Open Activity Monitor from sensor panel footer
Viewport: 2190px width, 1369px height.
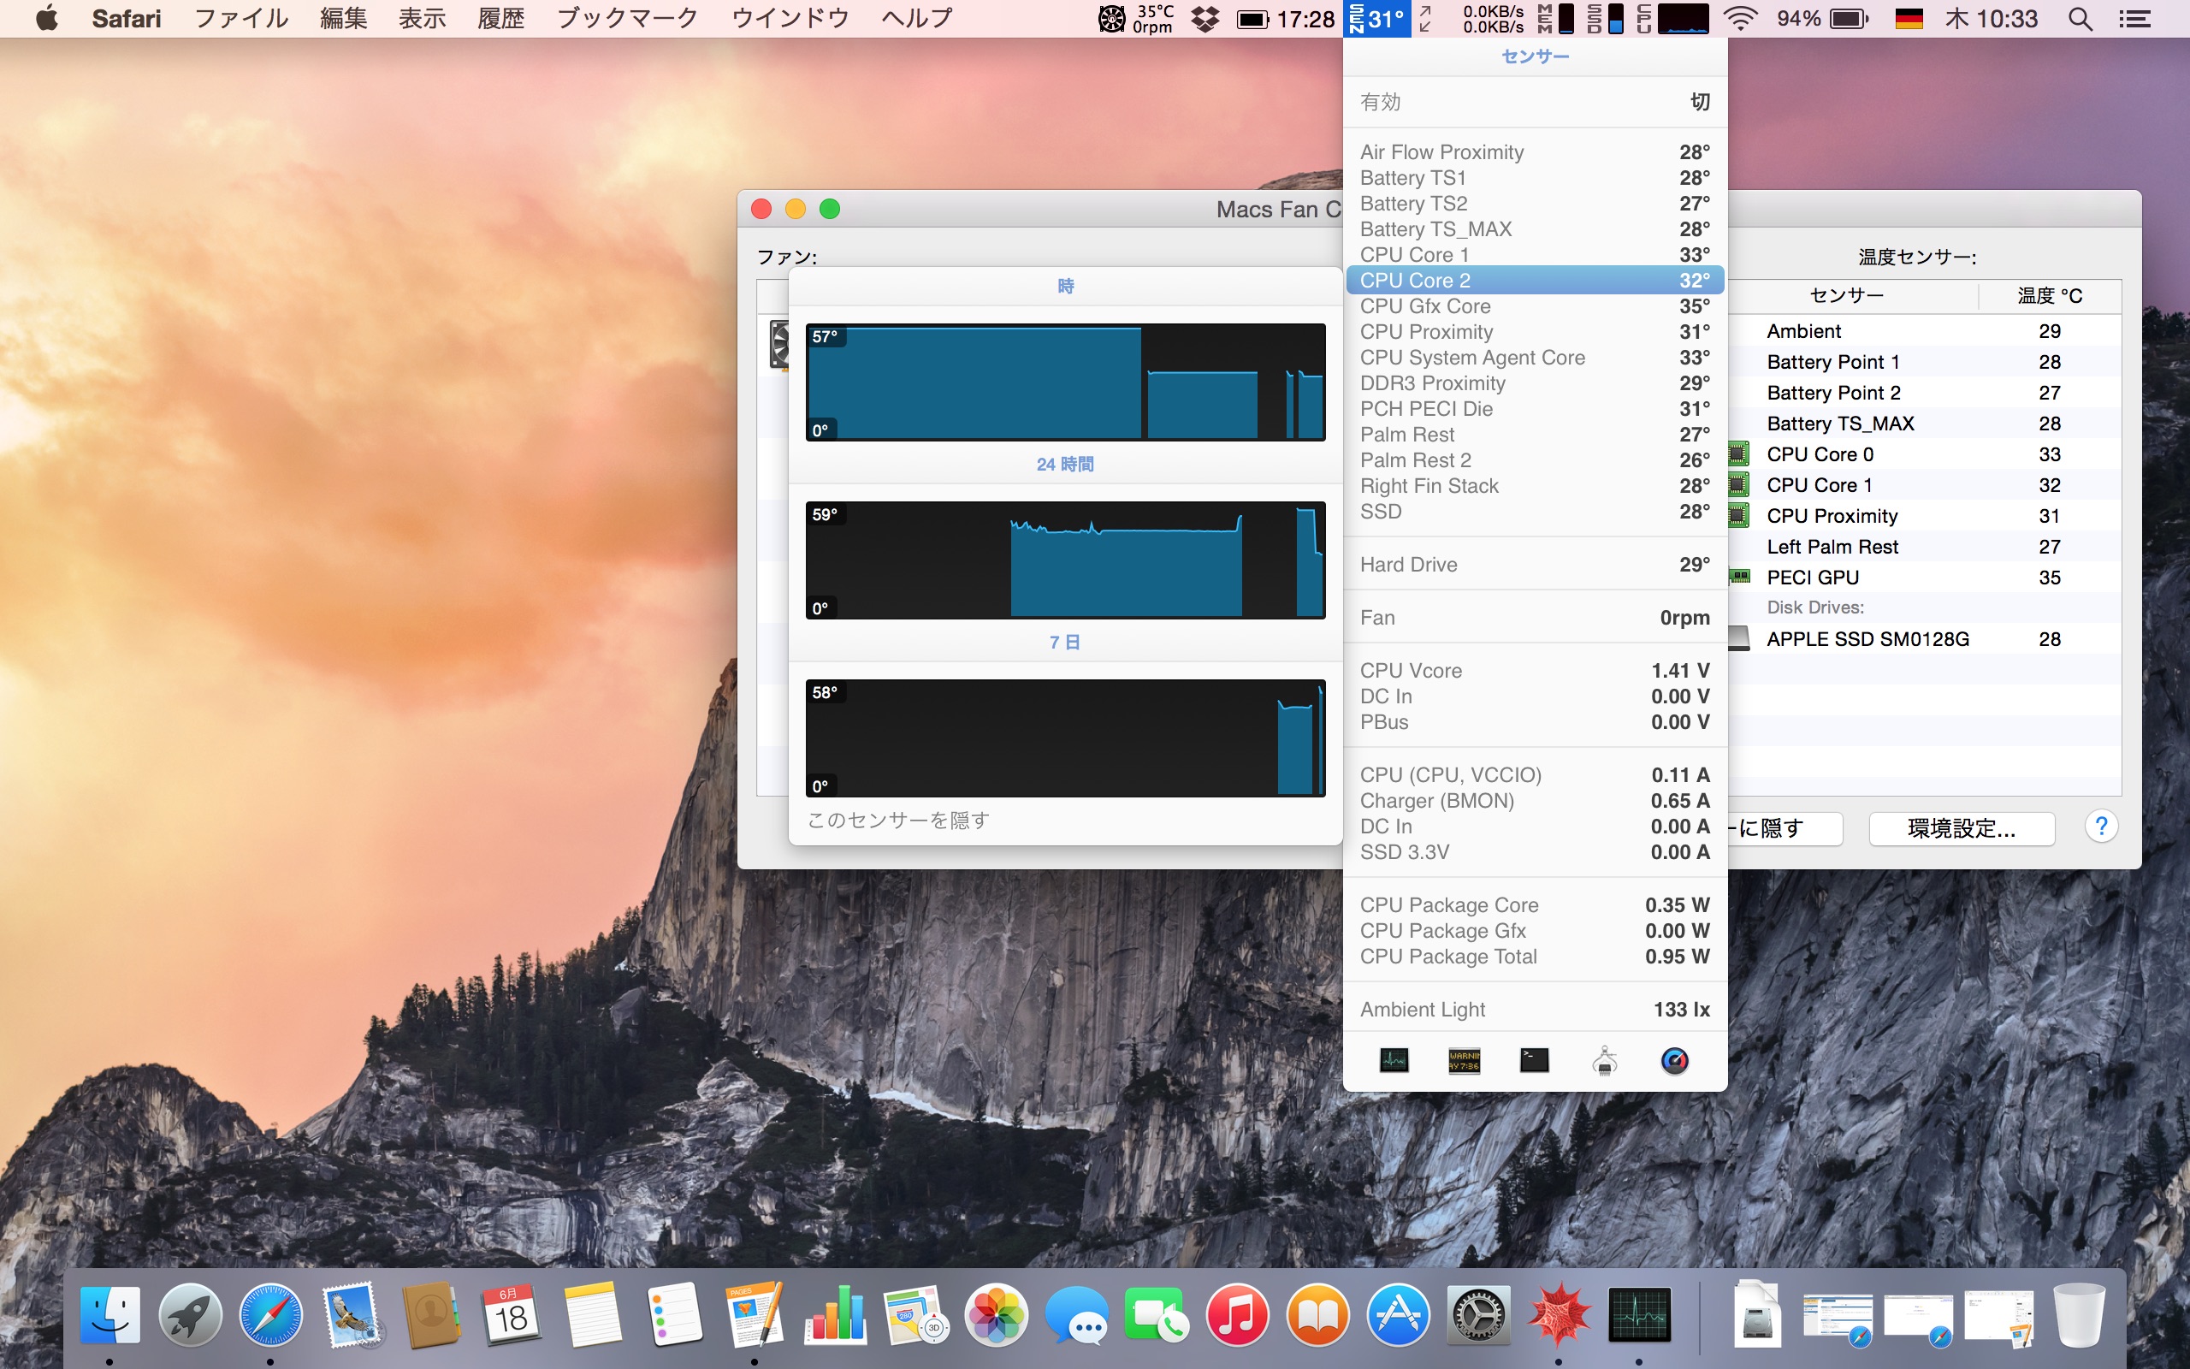click(x=1394, y=1060)
